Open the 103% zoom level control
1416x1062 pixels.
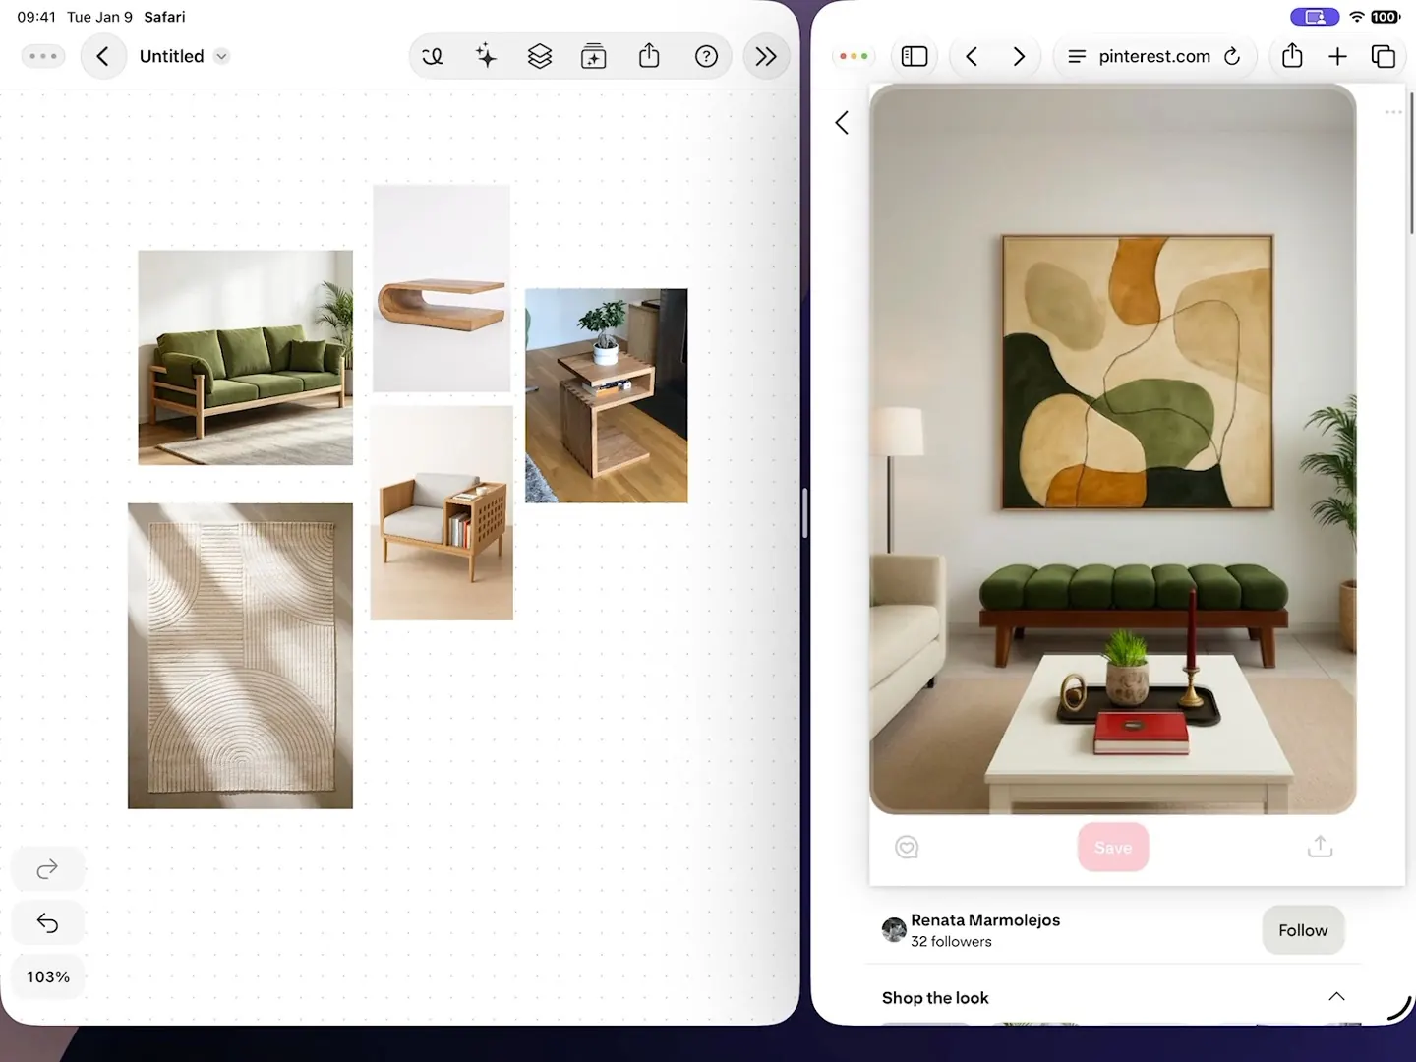(47, 976)
